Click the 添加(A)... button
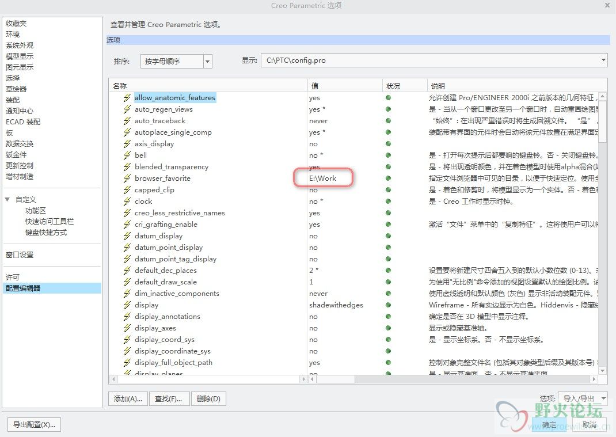 pyautogui.click(x=128, y=399)
